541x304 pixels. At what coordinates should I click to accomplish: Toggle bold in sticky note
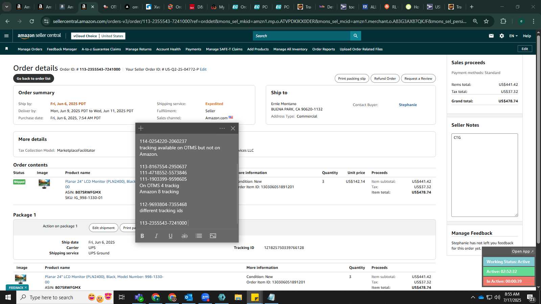142,236
